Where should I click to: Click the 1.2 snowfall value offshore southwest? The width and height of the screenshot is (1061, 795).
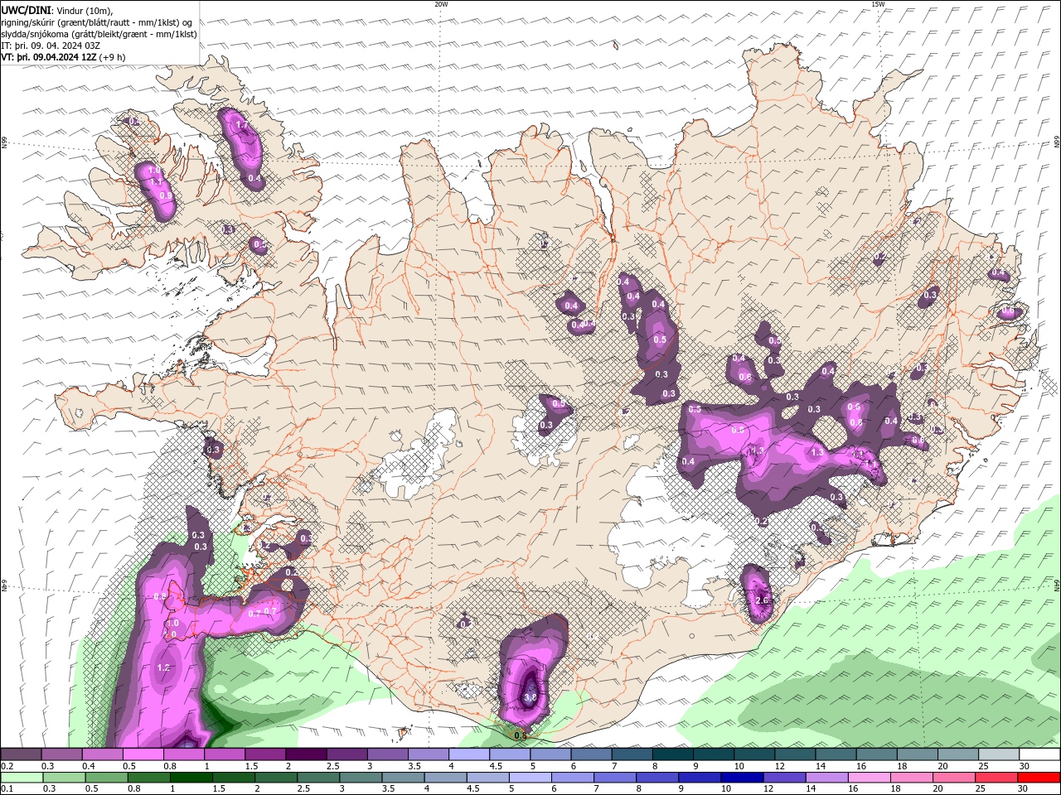(163, 667)
